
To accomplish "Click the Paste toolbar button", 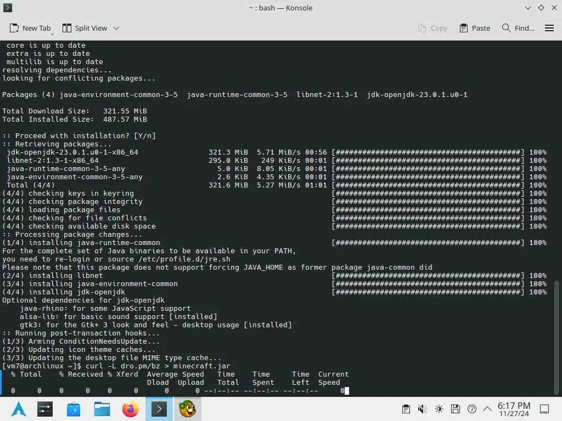I will pos(475,29).
